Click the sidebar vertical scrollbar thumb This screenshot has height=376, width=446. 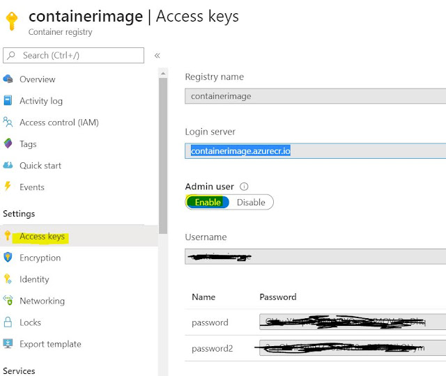163,156
